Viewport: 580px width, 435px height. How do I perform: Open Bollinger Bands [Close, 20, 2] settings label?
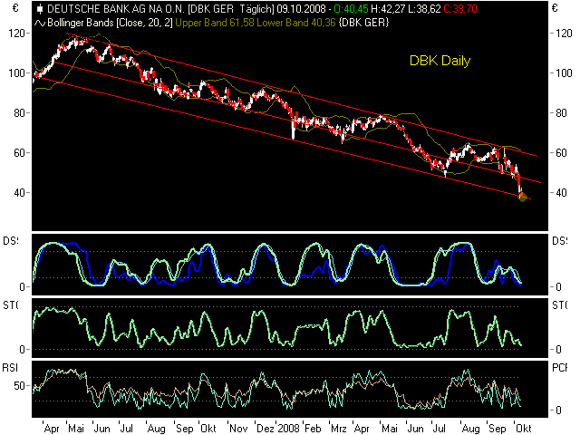point(110,23)
